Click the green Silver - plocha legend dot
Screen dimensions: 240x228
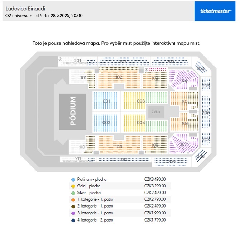point(73,193)
